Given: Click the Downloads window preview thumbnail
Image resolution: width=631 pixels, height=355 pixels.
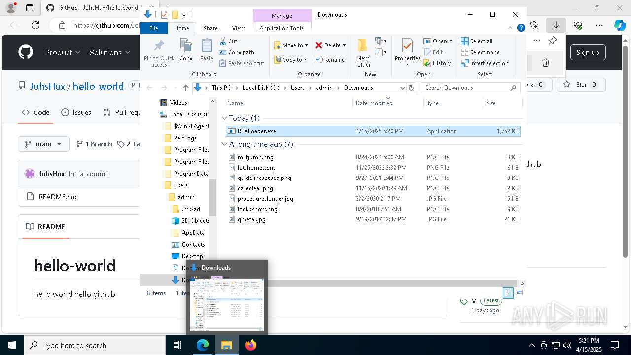Looking at the screenshot, I should pos(227,304).
